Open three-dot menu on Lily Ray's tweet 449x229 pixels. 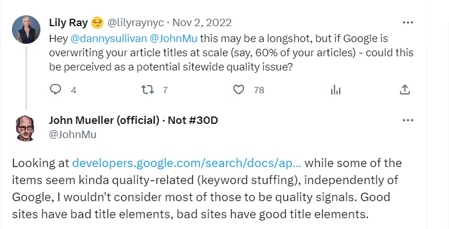pyautogui.click(x=408, y=23)
